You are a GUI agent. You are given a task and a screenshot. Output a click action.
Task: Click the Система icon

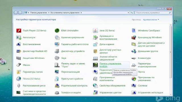click(x=134, y=86)
